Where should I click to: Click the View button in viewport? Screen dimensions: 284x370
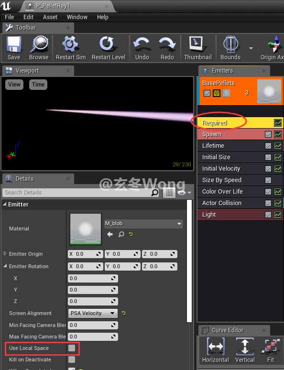coord(14,85)
